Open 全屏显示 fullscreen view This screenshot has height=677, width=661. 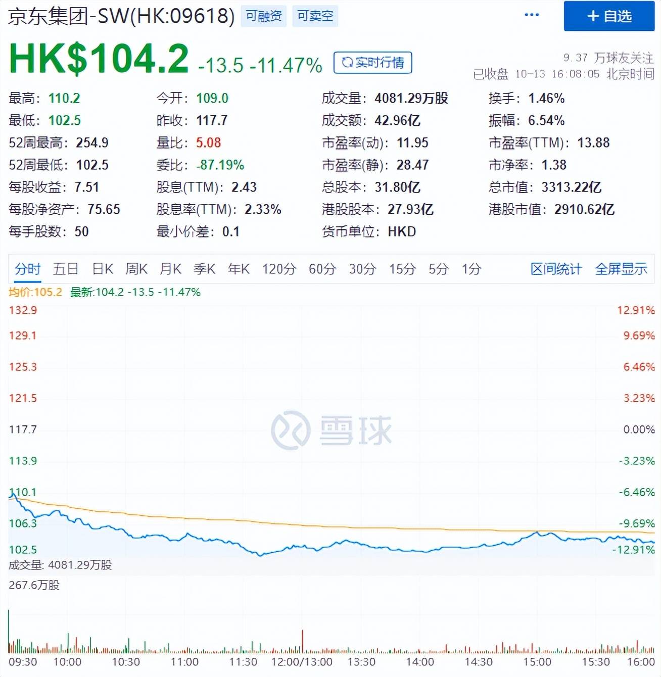pos(621,269)
